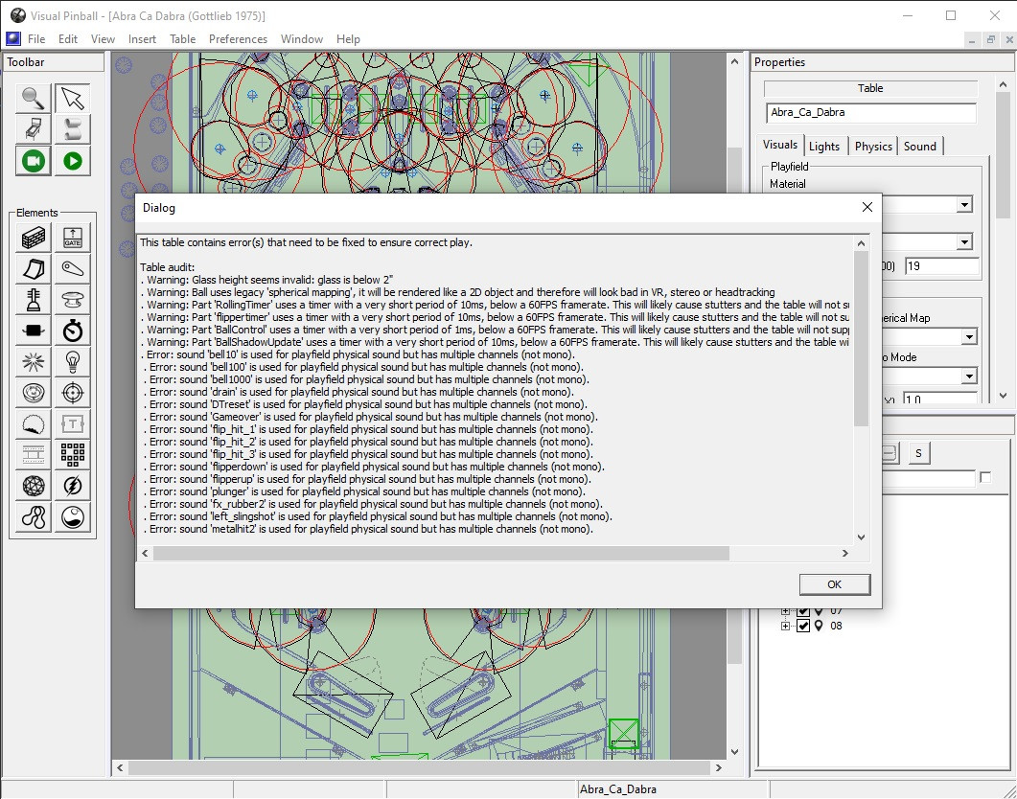Switch to the Physics properties tab
The height and width of the screenshot is (799, 1017).
(873, 147)
